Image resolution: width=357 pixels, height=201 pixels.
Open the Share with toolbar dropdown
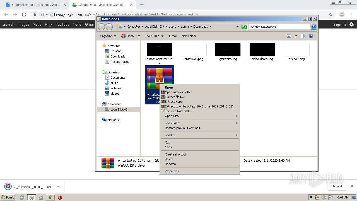(x=154, y=36)
